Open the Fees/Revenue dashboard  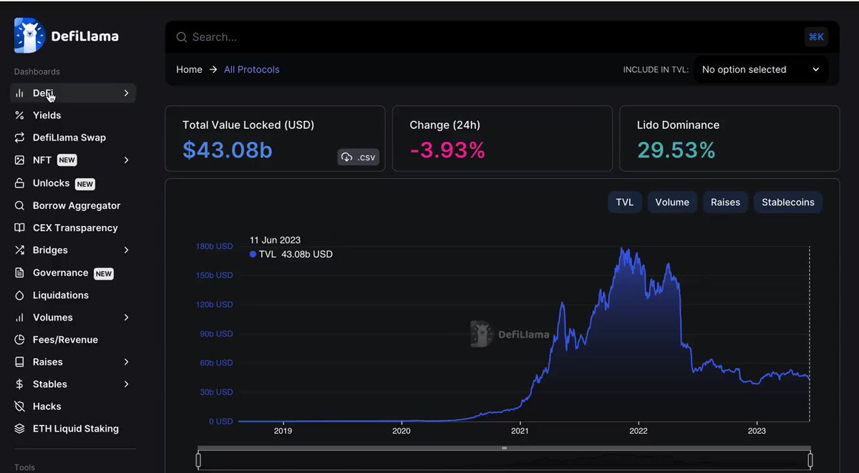[x=65, y=340]
